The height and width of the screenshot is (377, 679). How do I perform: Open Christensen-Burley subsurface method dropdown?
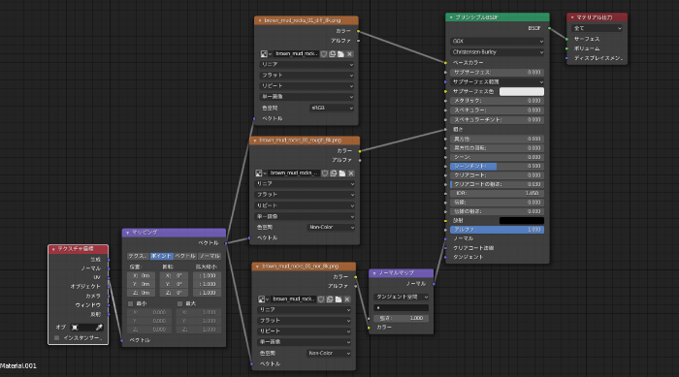point(497,52)
